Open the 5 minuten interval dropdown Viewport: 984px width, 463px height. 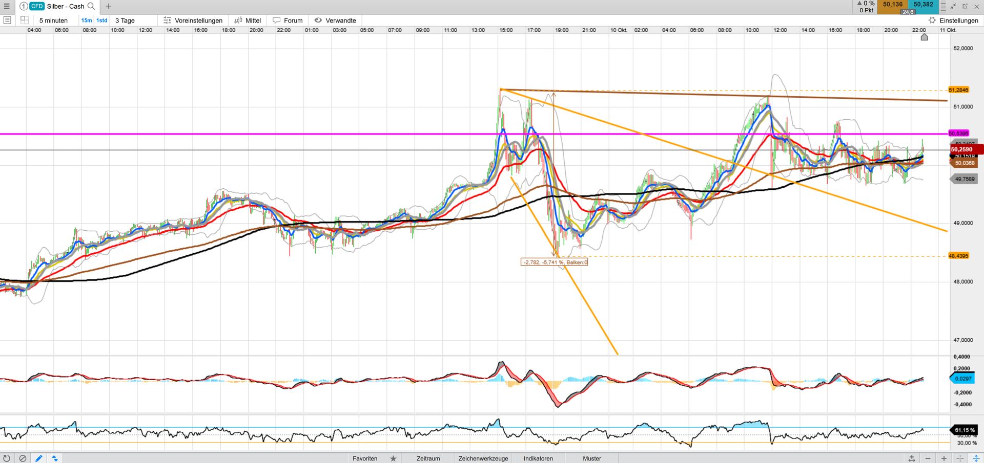(x=53, y=20)
